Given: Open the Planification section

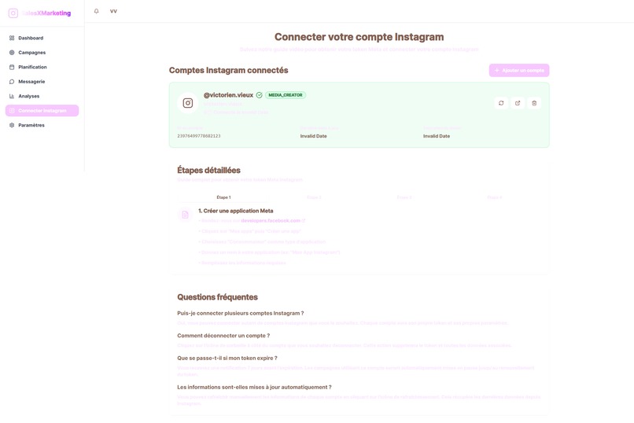Looking at the screenshot, I should [x=42, y=67].
